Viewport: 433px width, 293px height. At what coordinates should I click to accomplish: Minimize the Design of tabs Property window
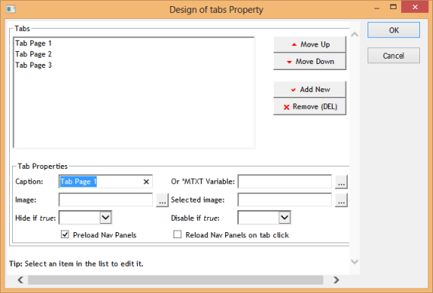click(377, 8)
